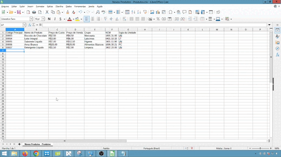The image size is (281, 157).
Task: Toggle Align Left button
Action: pos(86,19)
